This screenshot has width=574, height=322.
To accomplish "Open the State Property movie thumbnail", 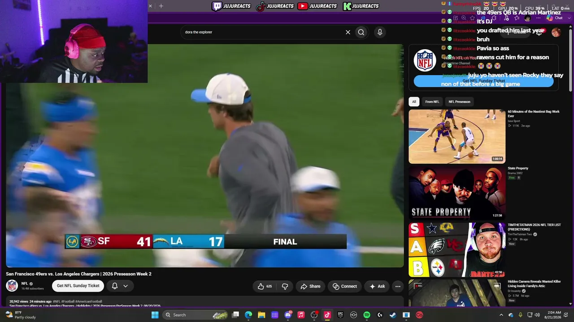I will [x=457, y=193].
